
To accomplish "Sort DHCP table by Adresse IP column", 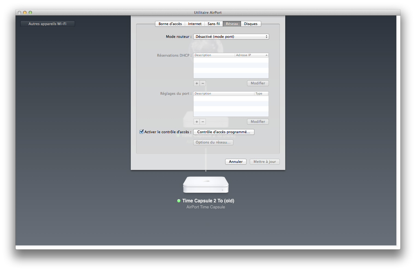I will tap(252, 55).
